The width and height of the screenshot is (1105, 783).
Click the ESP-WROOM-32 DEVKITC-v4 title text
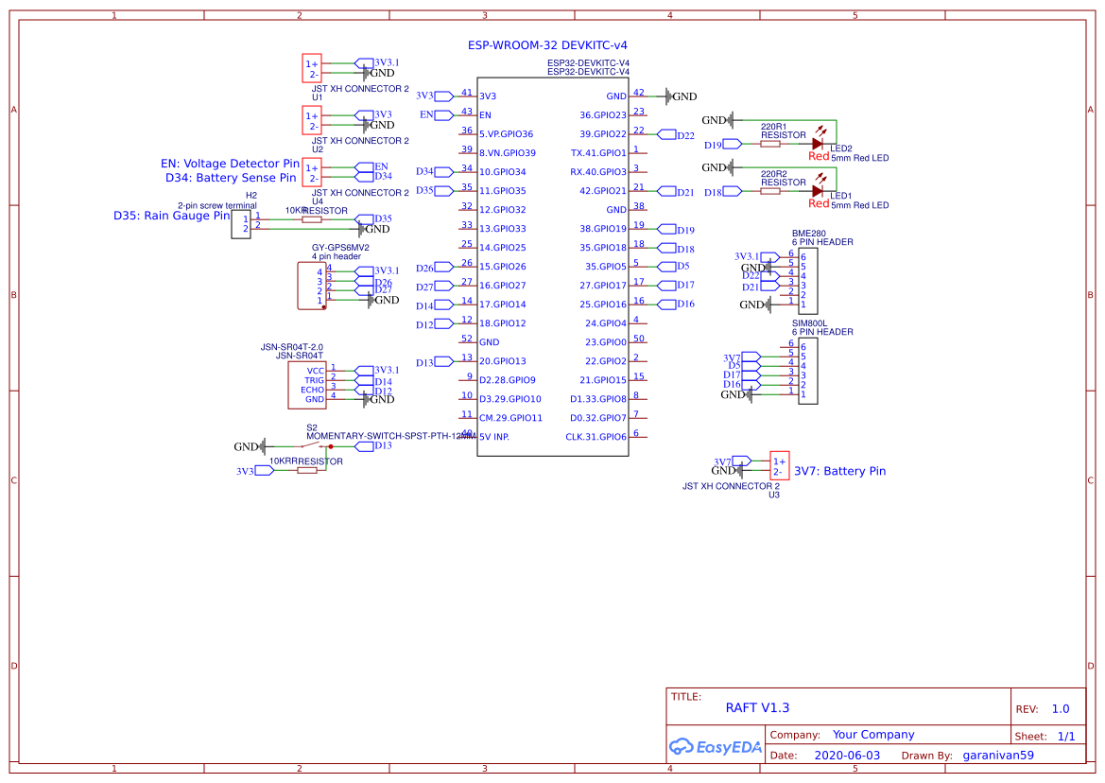(x=547, y=45)
